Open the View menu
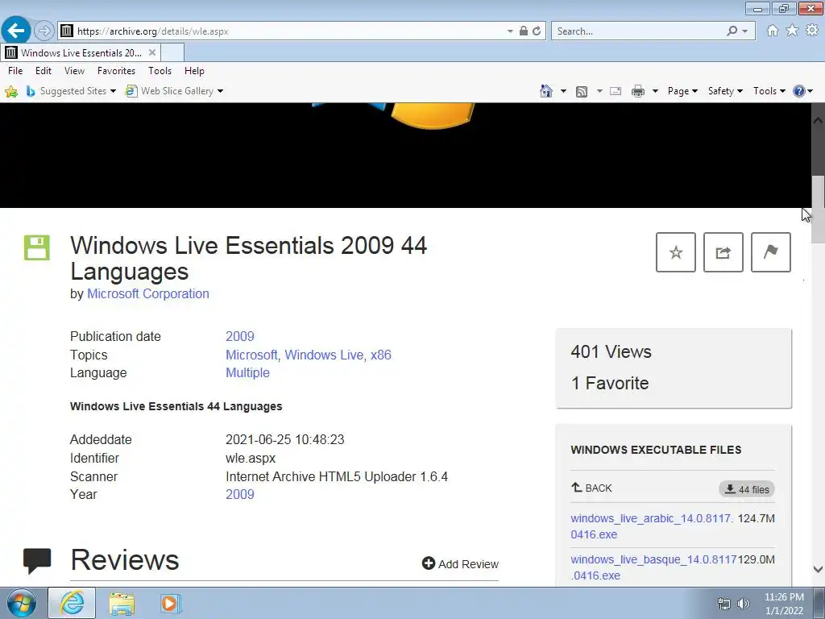825x619 pixels. 74,71
